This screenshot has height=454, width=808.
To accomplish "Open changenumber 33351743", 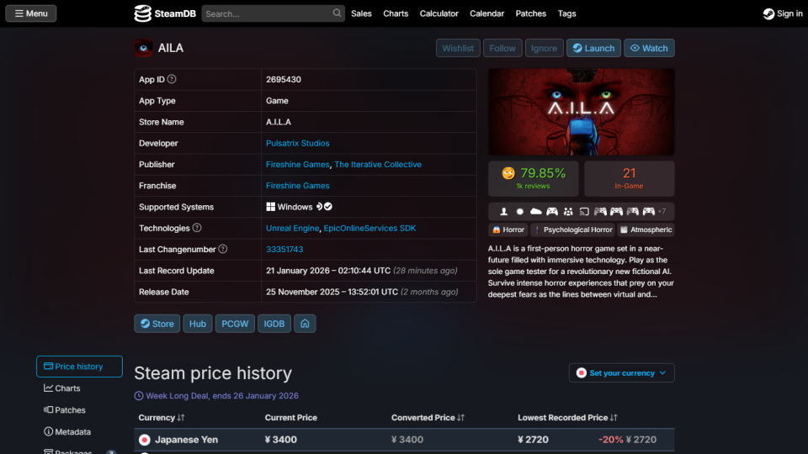I will click(x=284, y=249).
